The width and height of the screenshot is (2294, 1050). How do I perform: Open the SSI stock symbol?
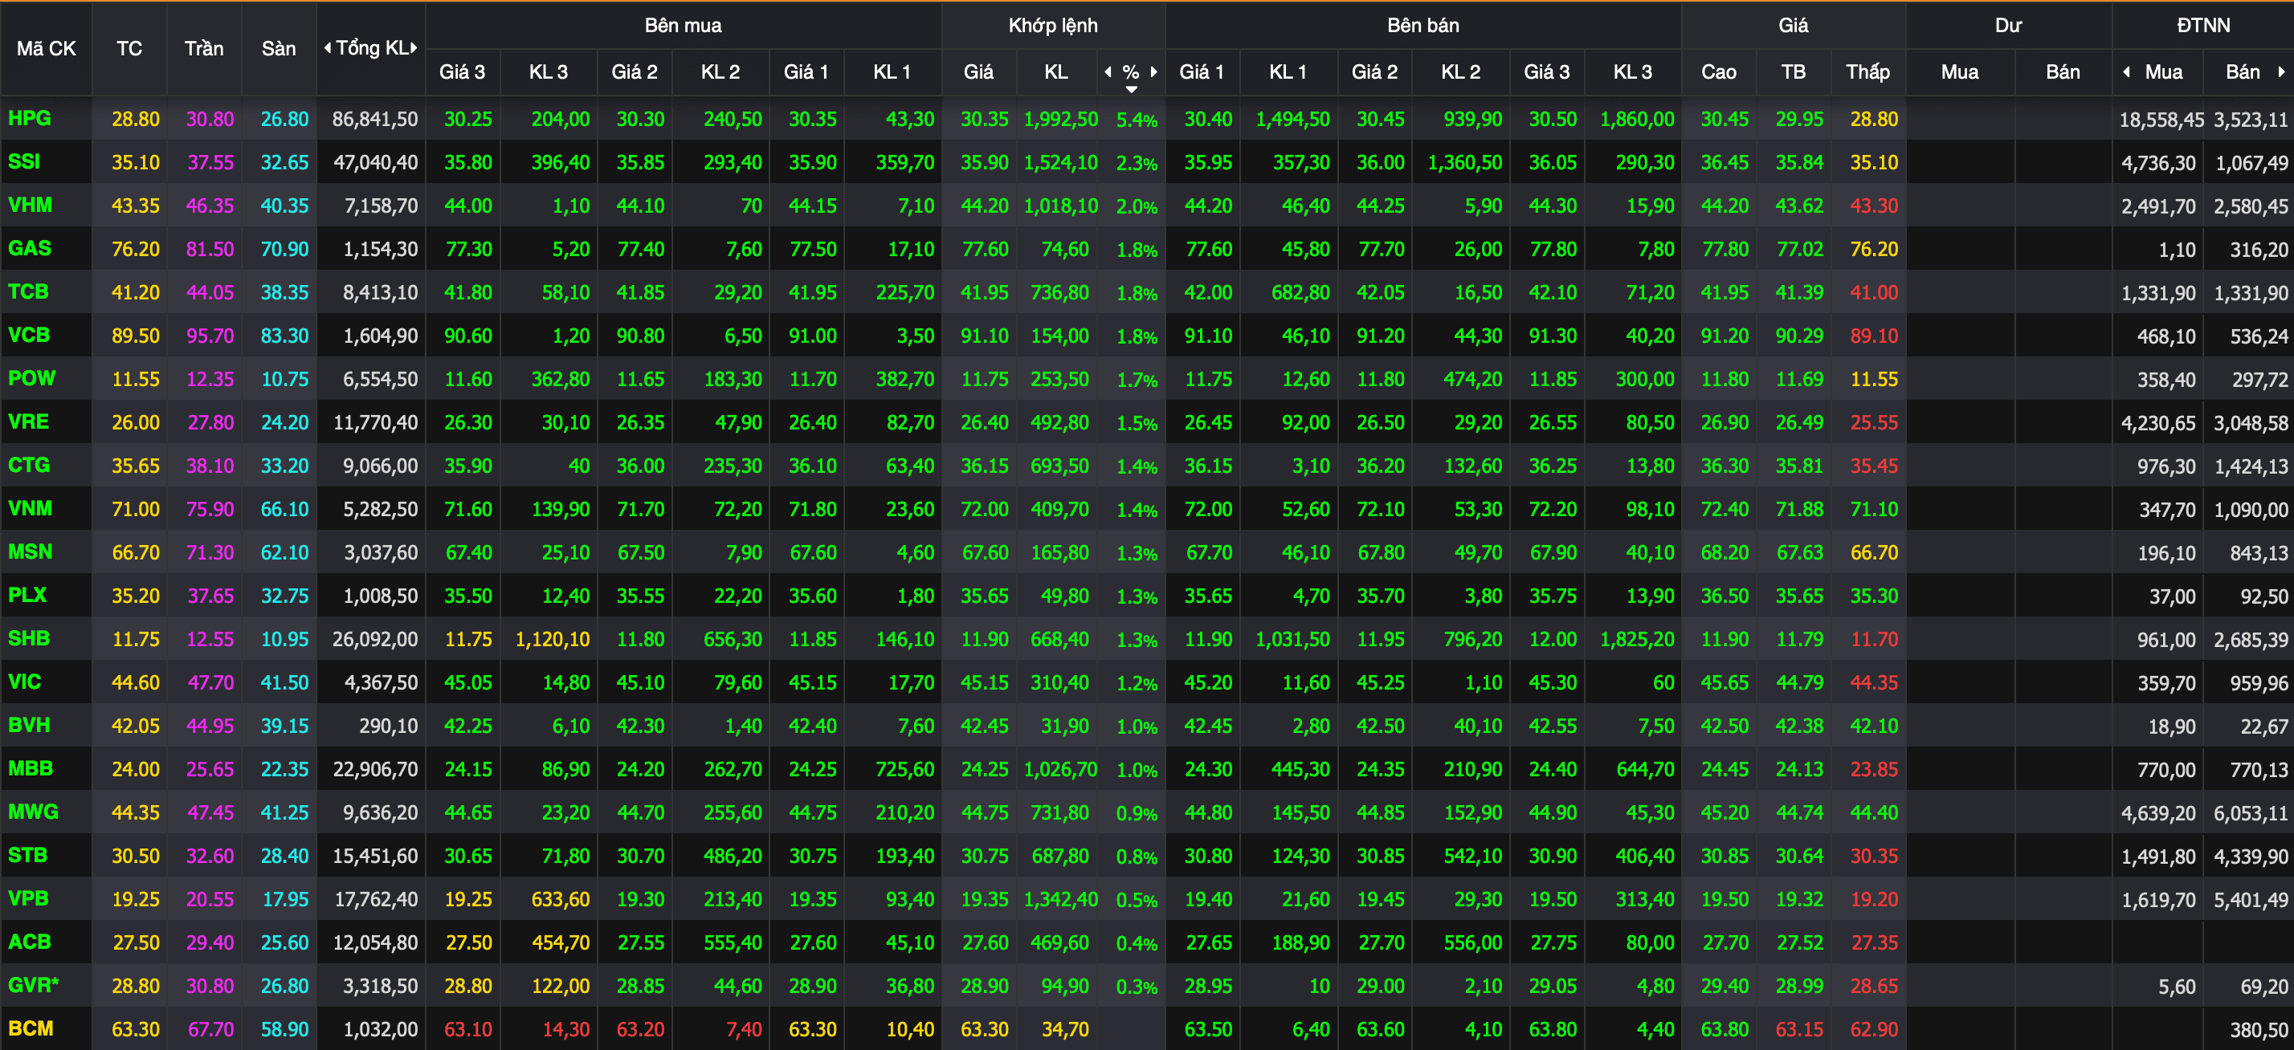[x=24, y=162]
